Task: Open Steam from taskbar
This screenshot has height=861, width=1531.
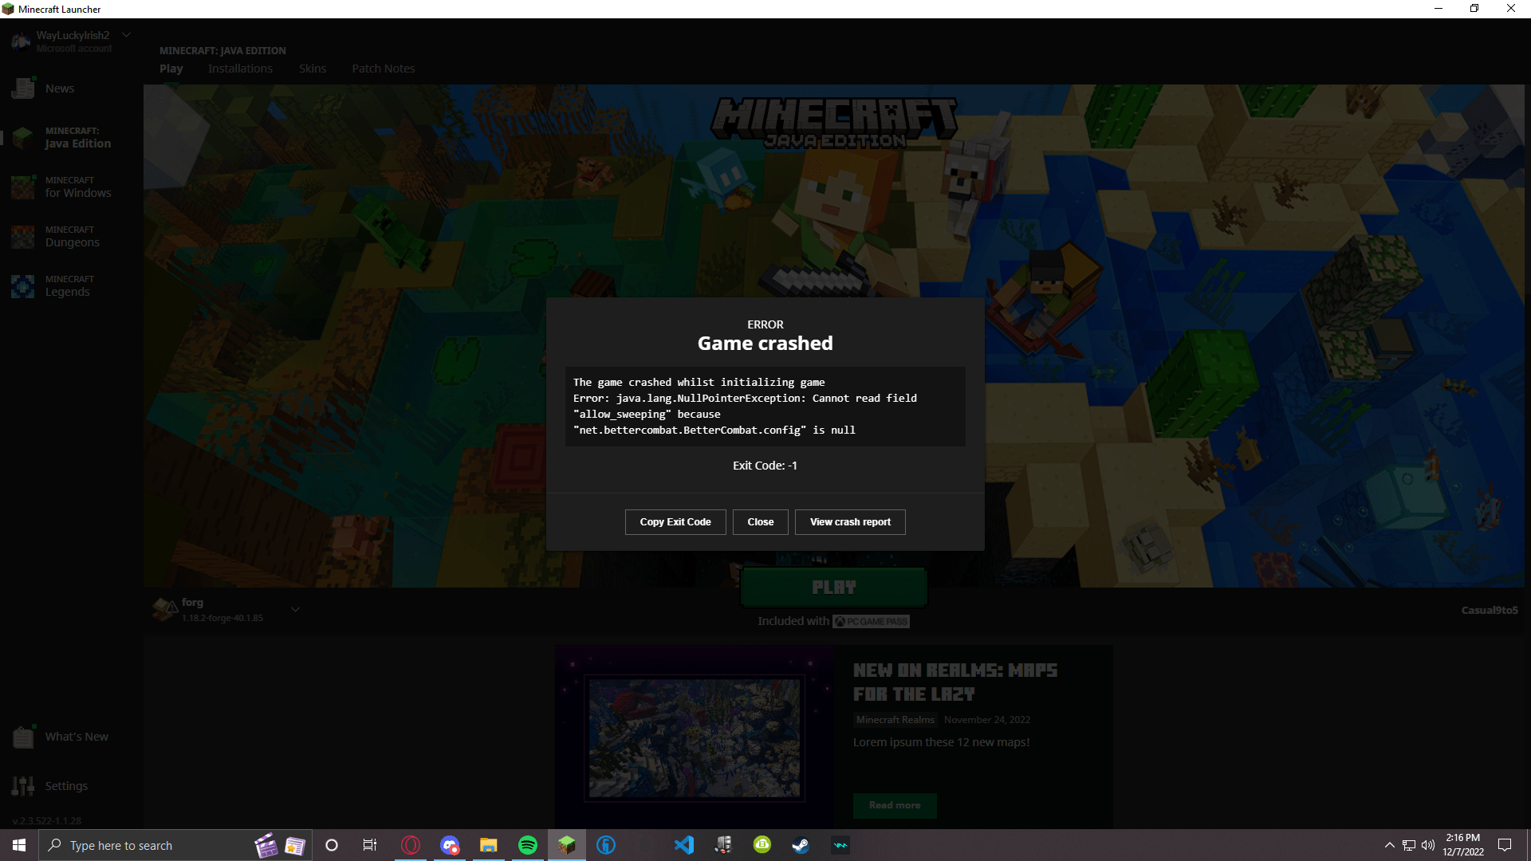Action: [x=801, y=845]
